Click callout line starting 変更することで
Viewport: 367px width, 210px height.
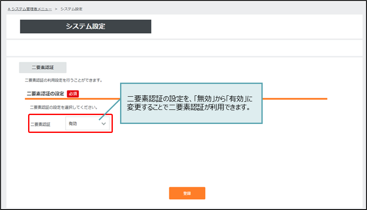coord(188,107)
